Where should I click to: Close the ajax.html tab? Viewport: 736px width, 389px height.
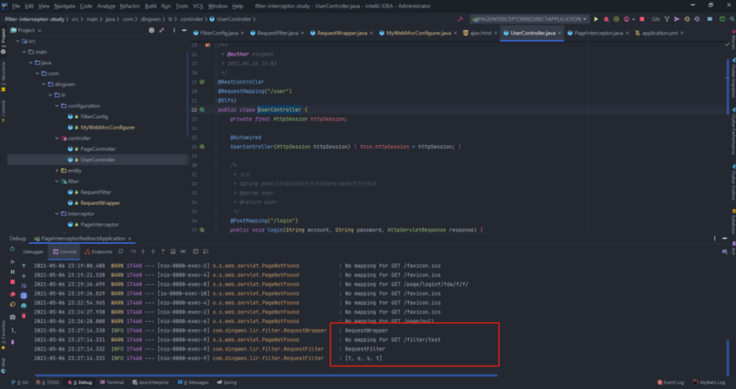(x=495, y=33)
